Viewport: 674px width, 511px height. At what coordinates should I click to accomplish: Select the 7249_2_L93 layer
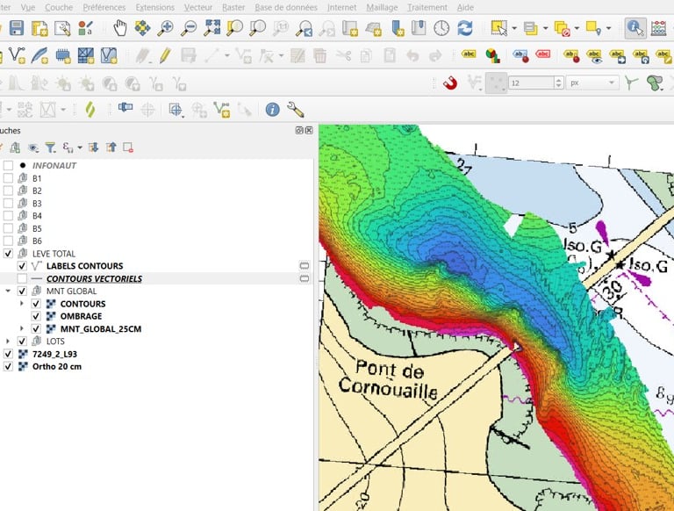(54, 354)
